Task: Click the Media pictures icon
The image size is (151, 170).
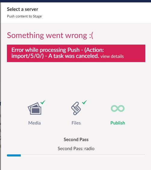Action: (x=35, y=109)
